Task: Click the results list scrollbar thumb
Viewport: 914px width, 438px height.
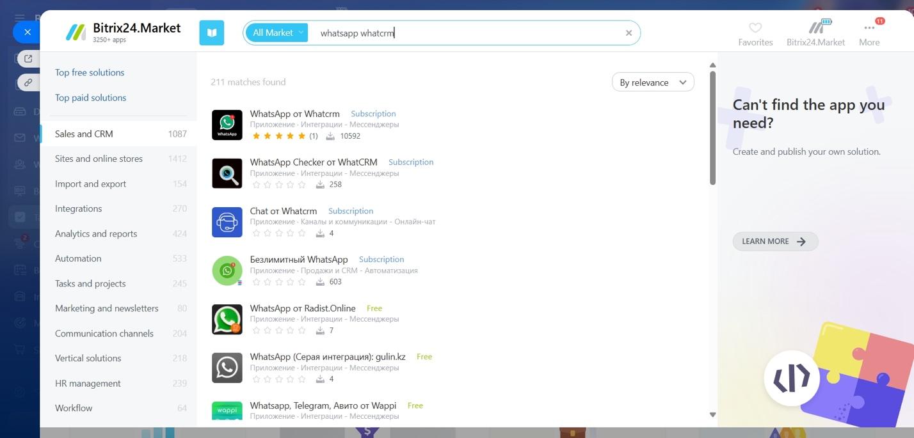Action: pos(712,128)
